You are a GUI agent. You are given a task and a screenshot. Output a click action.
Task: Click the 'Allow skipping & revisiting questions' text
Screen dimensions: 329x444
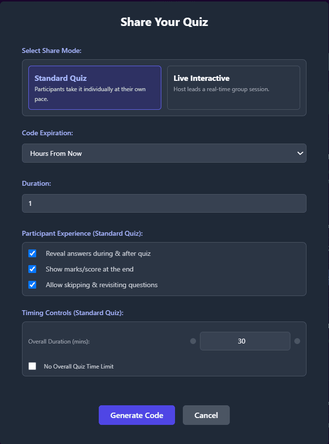[x=102, y=285]
